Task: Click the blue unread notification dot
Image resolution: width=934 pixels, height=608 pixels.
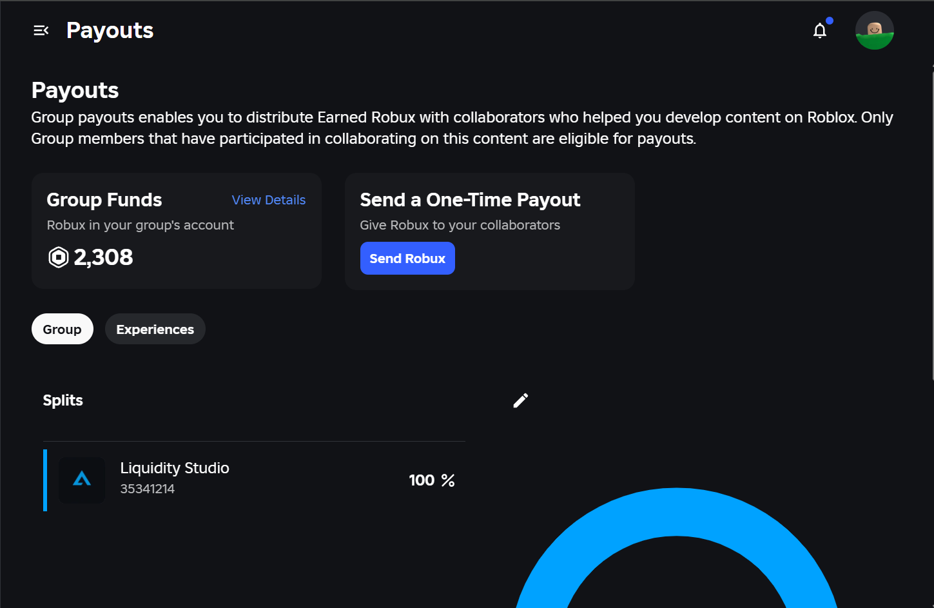Action: click(829, 21)
